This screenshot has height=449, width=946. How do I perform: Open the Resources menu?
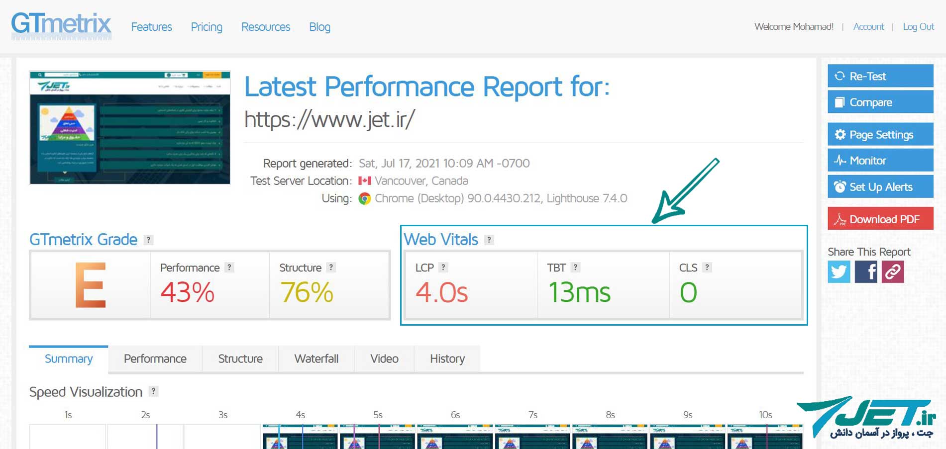click(266, 27)
